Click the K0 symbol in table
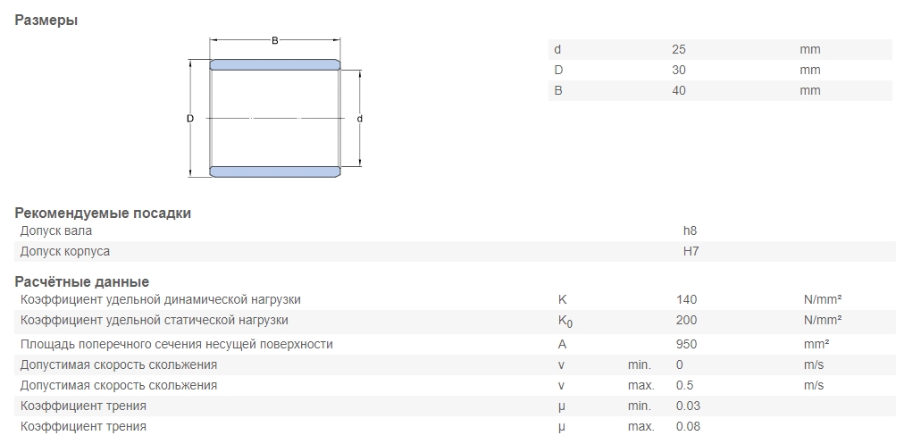Image resolution: width=921 pixels, height=444 pixels. 565,322
